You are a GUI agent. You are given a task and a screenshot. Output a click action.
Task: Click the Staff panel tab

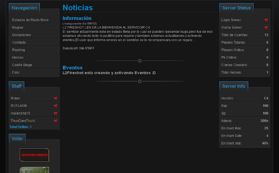pyautogui.click(x=17, y=86)
